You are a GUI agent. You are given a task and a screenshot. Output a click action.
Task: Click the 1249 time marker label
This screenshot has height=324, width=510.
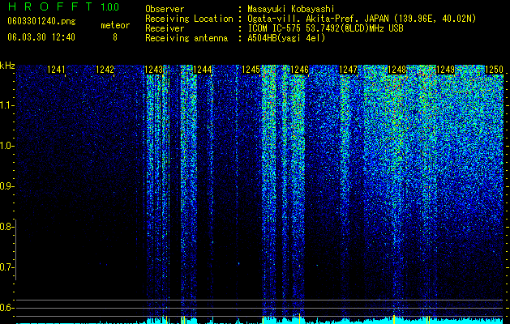coord(445,70)
